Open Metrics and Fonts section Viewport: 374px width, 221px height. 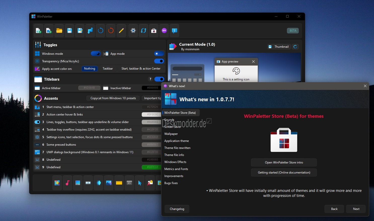(x=176, y=169)
